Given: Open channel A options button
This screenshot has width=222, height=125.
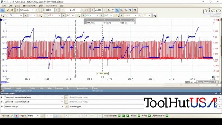Looking at the screenshot, I should (2, 15).
